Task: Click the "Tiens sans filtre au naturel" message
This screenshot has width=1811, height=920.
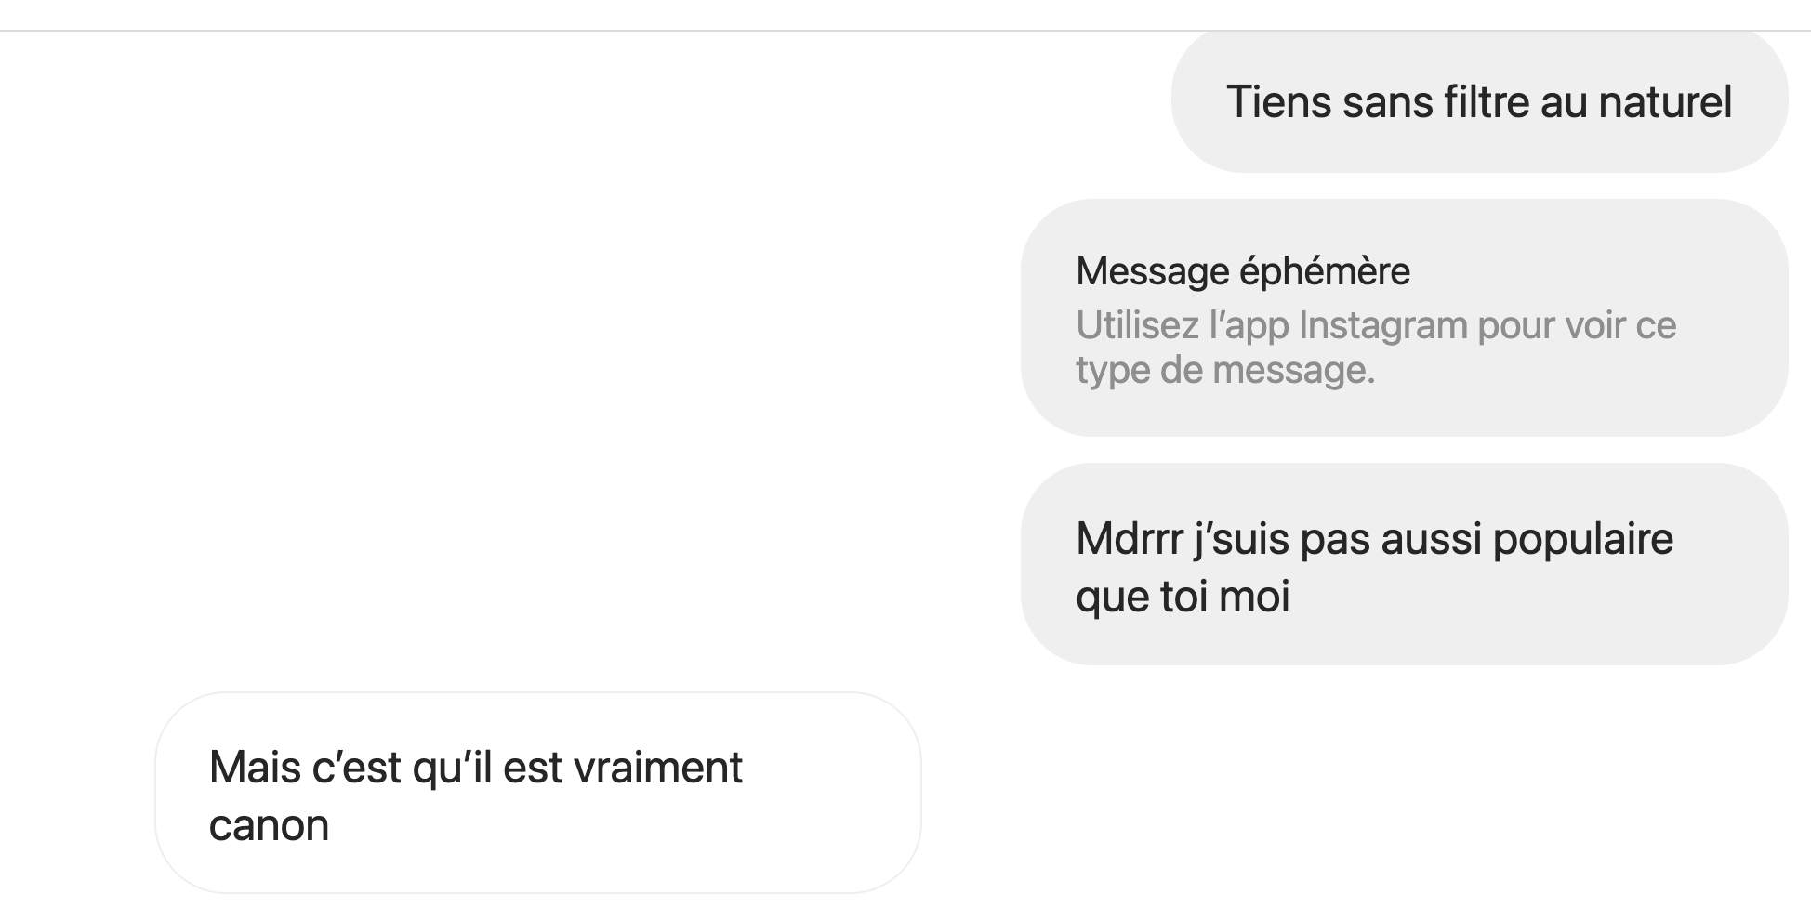Action: pos(1478,102)
